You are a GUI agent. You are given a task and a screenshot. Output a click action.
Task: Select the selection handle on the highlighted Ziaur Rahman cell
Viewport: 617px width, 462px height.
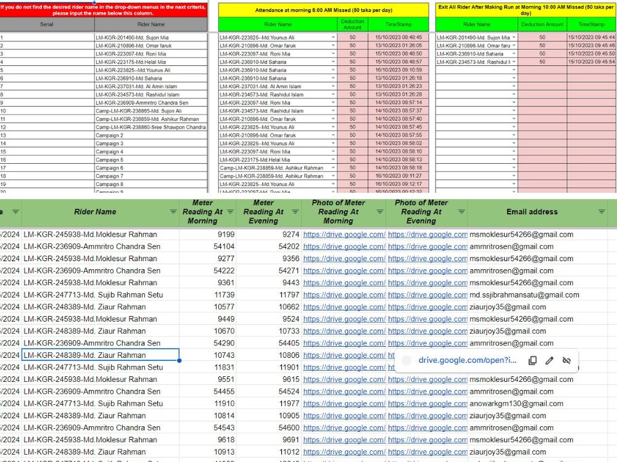click(179, 360)
